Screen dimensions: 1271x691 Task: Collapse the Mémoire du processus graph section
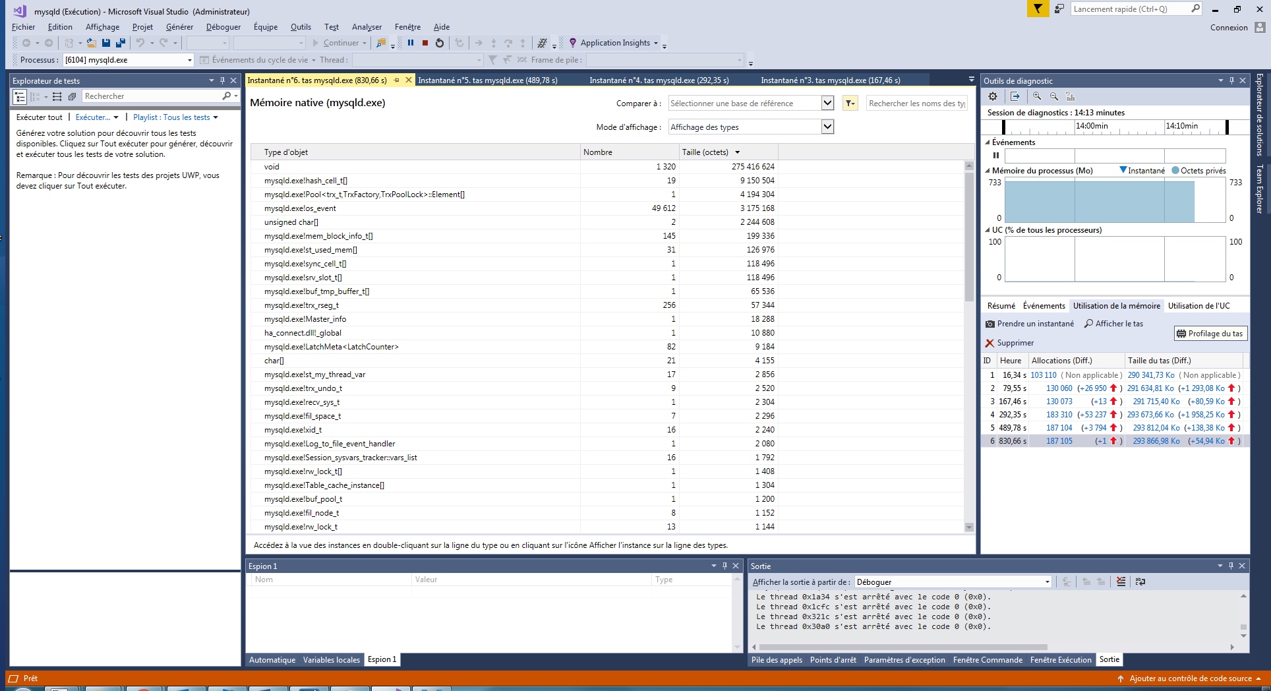coord(988,171)
